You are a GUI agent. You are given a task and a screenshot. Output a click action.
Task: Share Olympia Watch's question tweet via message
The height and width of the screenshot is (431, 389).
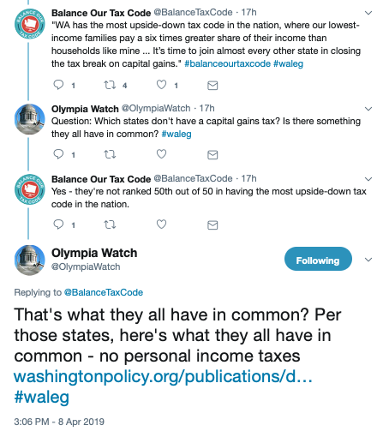coord(212,155)
